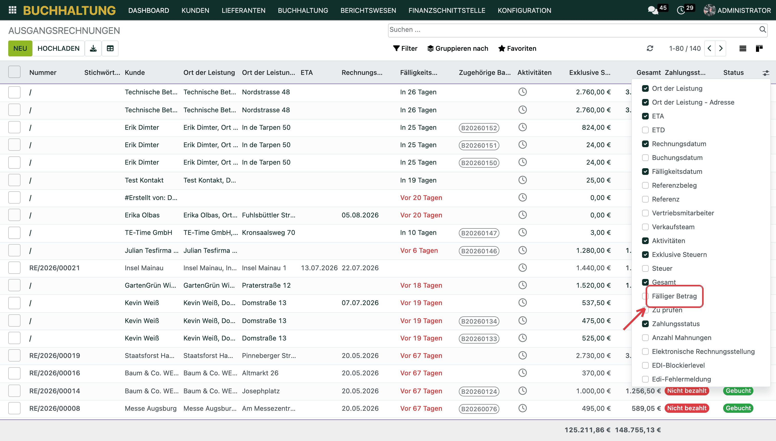Open the messages chat icon
Image resolution: width=776 pixels, height=441 pixels.
(x=653, y=10)
